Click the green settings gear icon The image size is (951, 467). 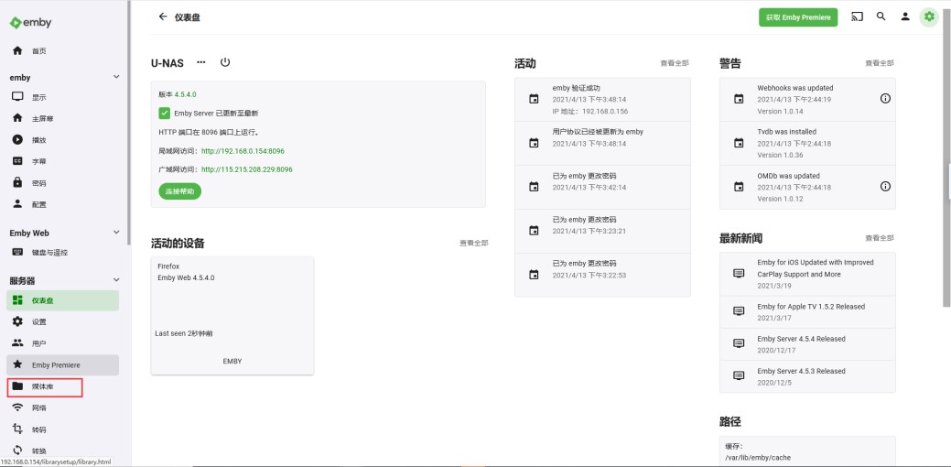[929, 16]
